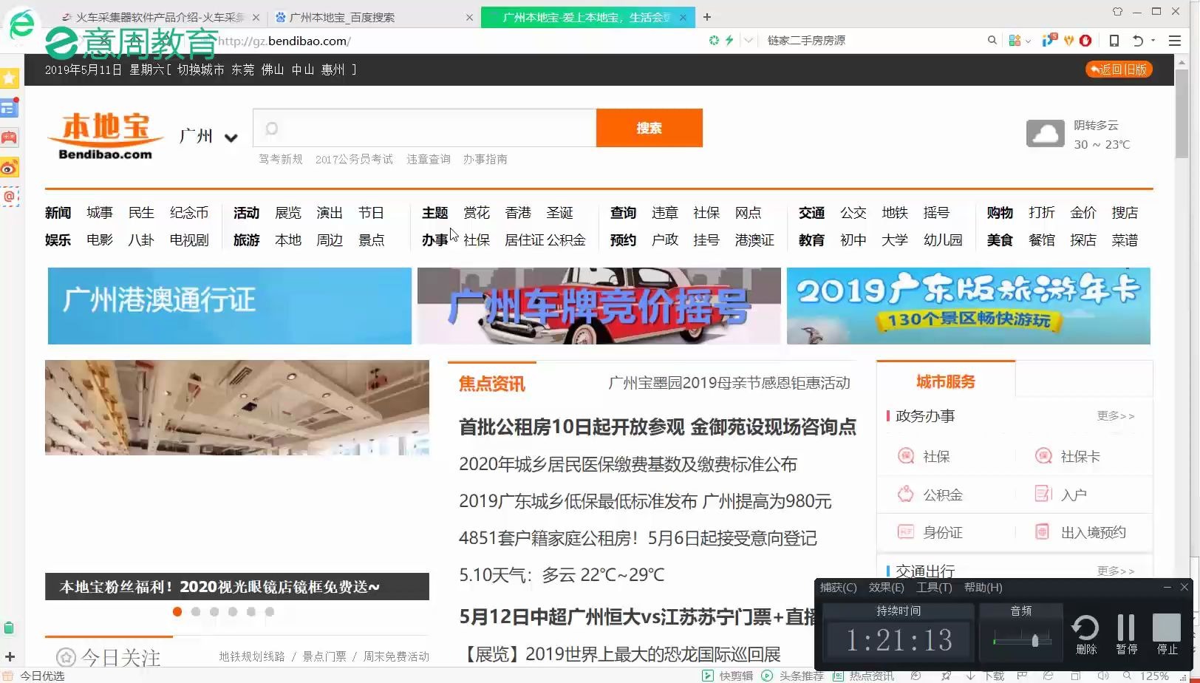Click the mobile phone icon in browser toolbar
The image size is (1200, 683).
1114,41
